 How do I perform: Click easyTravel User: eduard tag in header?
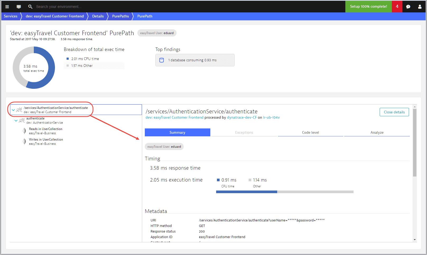tap(157, 33)
